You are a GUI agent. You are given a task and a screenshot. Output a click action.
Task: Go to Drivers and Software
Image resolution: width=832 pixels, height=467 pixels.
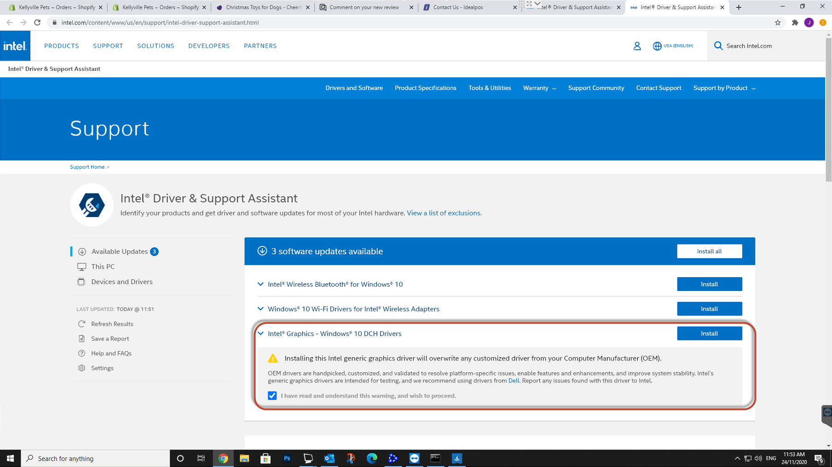[354, 88]
